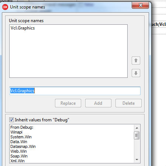166x166 pixels.
Task: Select Vcl.Graphics in the scope names list
Action: click(x=23, y=28)
